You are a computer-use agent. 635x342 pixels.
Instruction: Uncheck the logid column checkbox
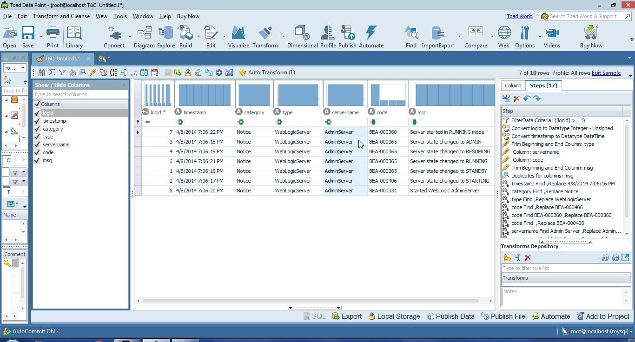point(37,113)
